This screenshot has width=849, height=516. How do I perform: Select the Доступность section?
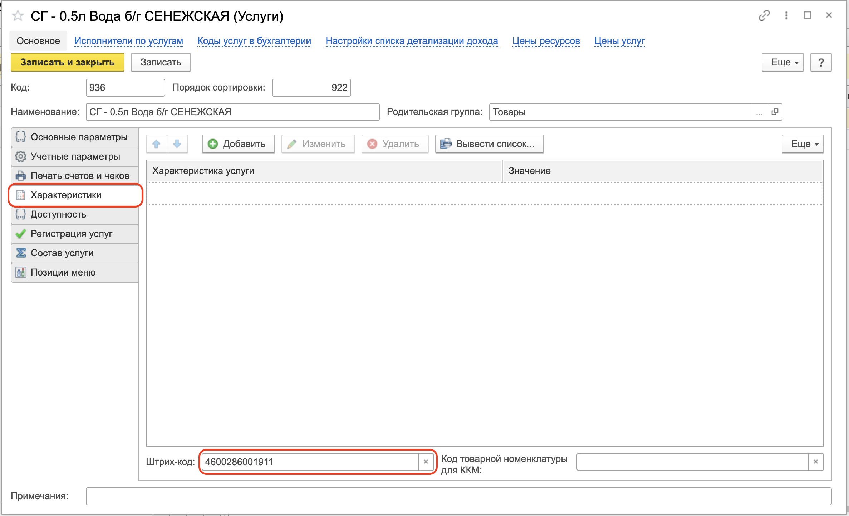coord(75,214)
